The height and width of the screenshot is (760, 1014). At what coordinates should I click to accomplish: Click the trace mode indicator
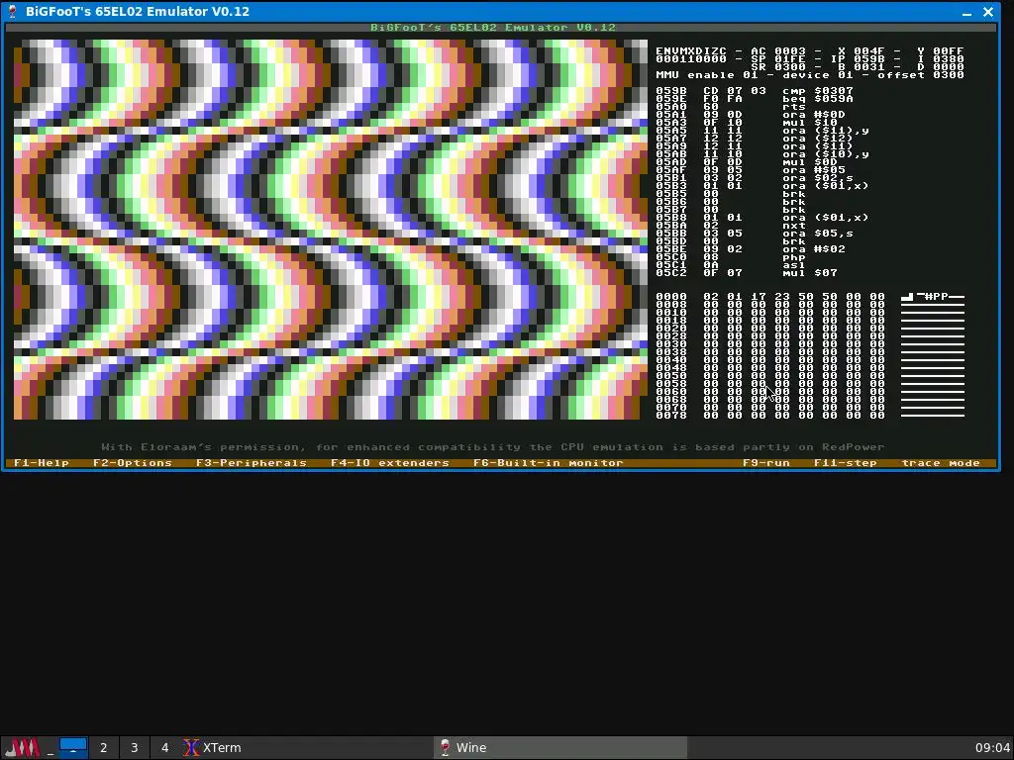941,463
